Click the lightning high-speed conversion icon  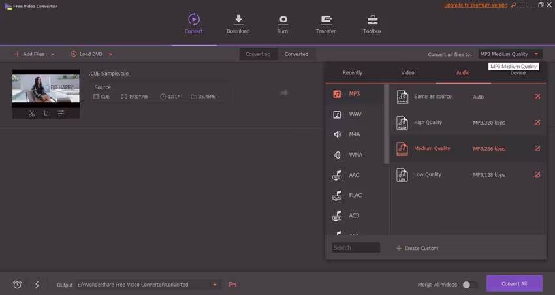(x=37, y=285)
